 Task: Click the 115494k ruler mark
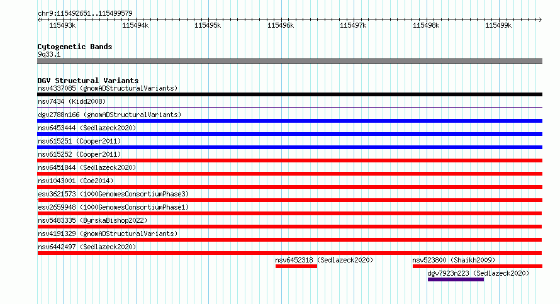(x=135, y=25)
